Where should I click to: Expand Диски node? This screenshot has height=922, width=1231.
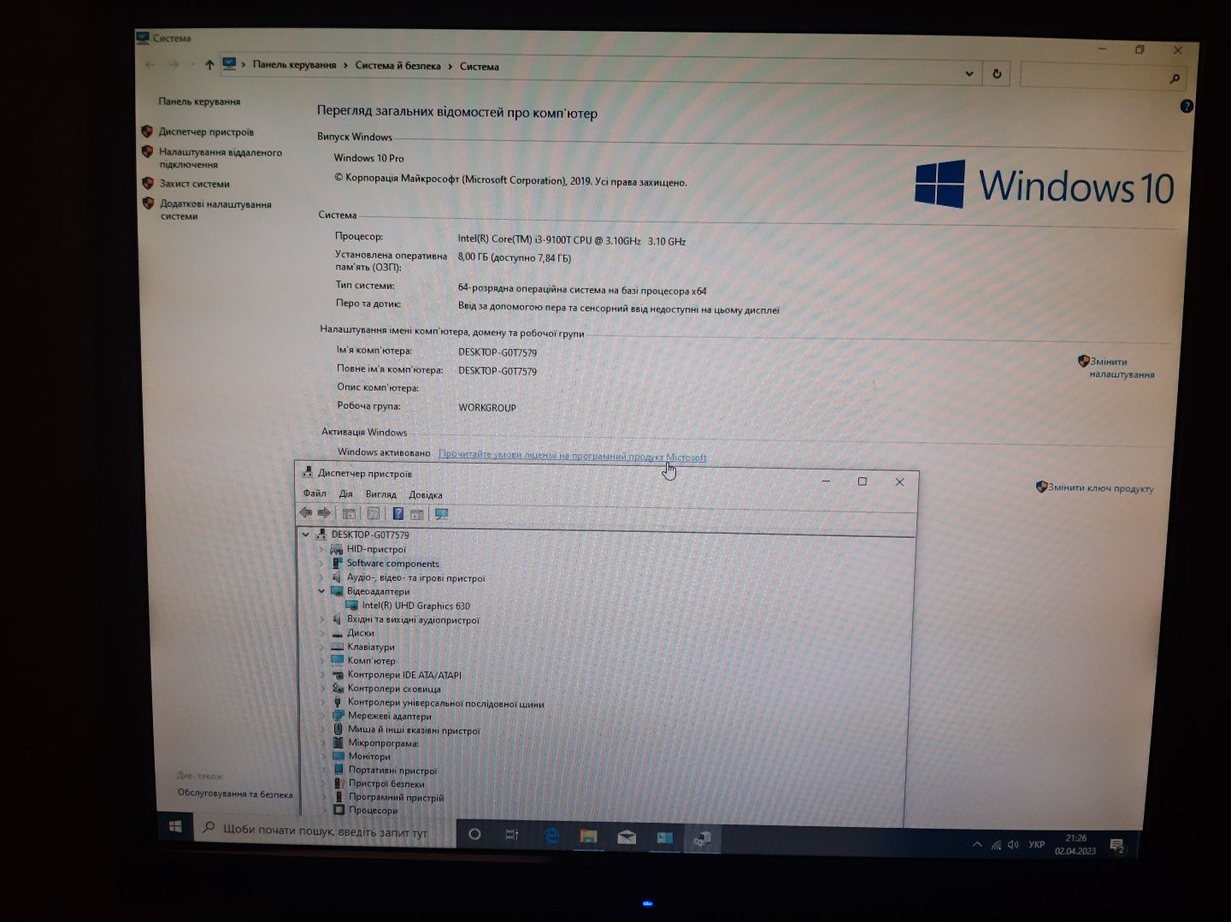[322, 633]
